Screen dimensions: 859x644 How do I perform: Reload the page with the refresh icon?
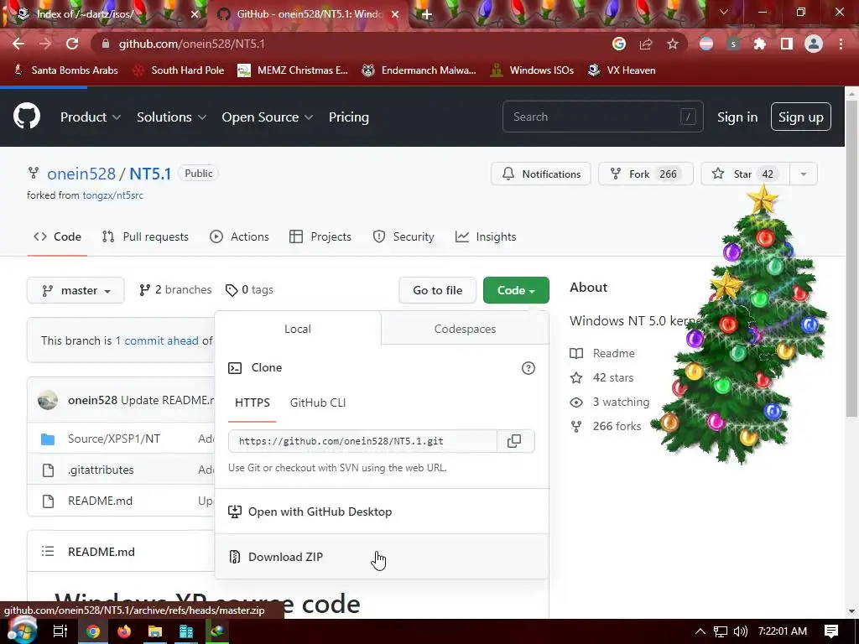pyautogui.click(x=72, y=44)
